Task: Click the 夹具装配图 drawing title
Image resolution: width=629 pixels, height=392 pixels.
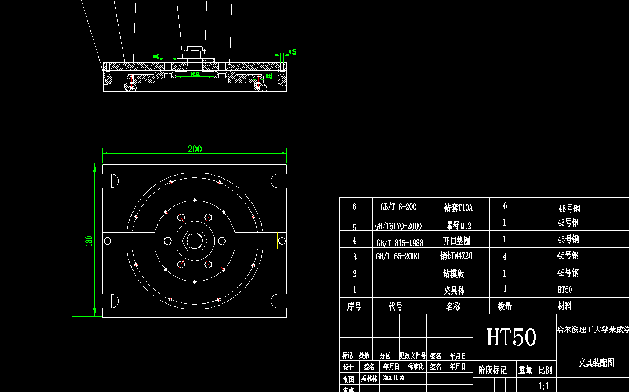Action: tap(596, 363)
